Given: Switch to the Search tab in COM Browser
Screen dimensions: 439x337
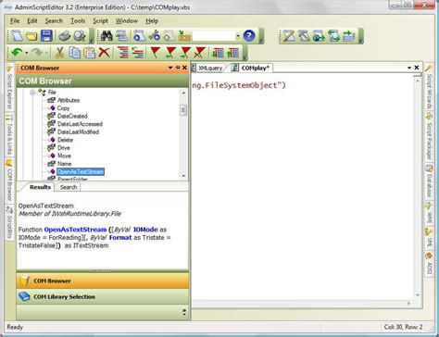Looking at the screenshot, I should [69, 187].
